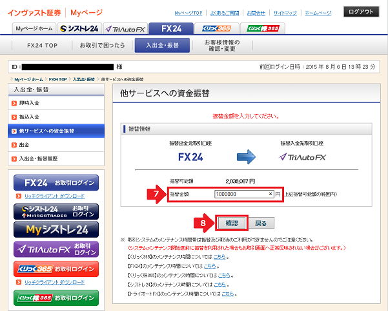This screenshot has width=388, height=311.
Task: Open よくあるご質問 header link
Action: point(225,13)
